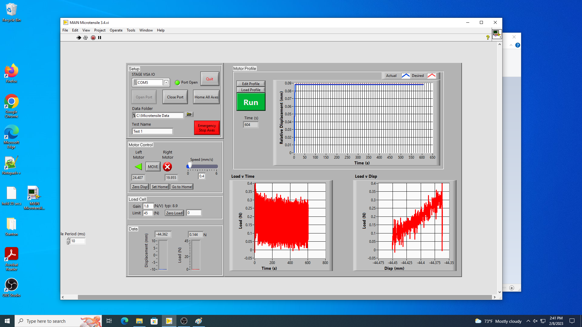The height and width of the screenshot is (327, 582).
Task: Click the green left motor arrow
Action: click(x=138, y=167)
